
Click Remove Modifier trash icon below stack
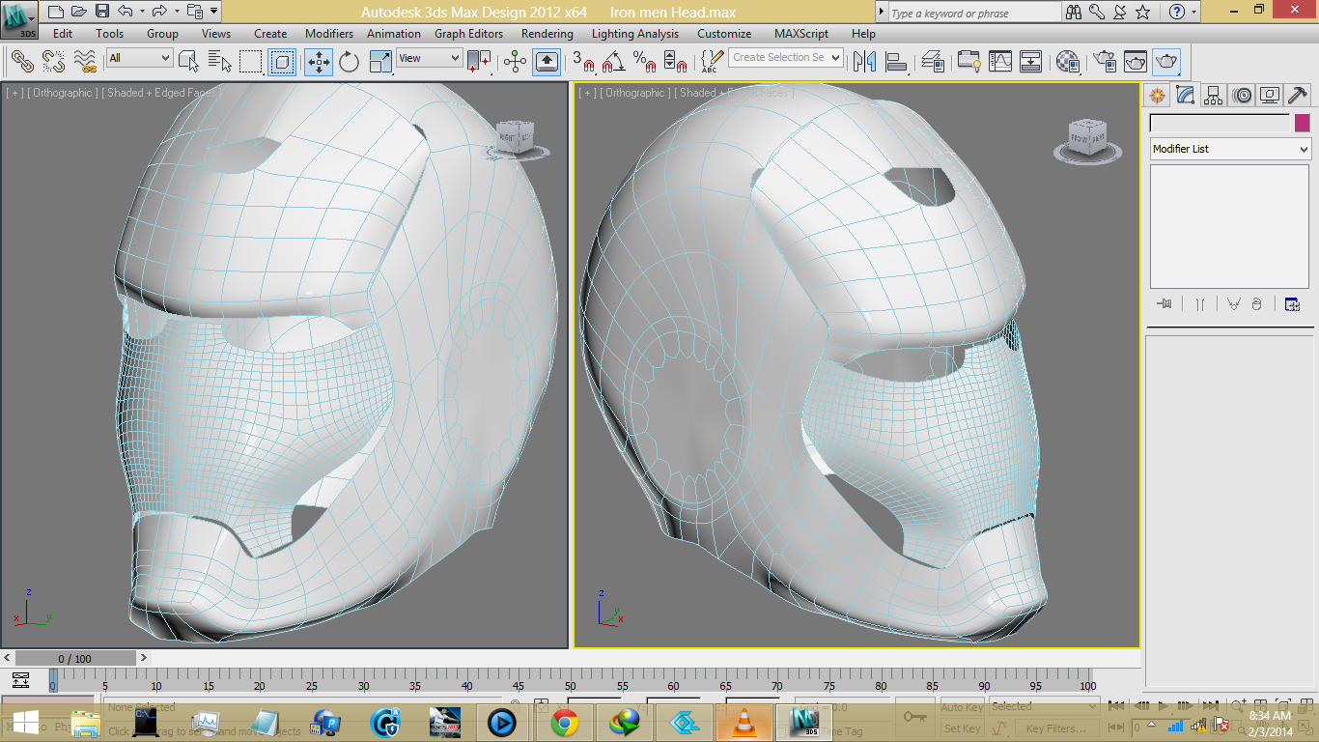coord(1256,303)
